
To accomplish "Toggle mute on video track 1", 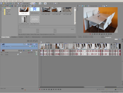I will 34,44.
